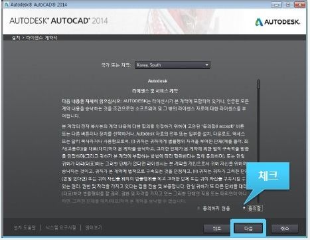Select the 동의하지 않음 (I Reject) radio button
This screenshot has width=310, height=240.
pos(198,208)
